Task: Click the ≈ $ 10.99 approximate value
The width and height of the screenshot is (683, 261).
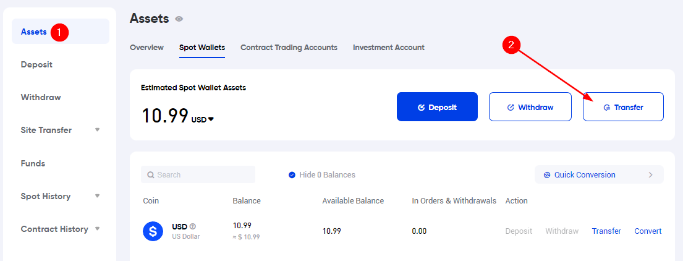Action: click(246, 237)
